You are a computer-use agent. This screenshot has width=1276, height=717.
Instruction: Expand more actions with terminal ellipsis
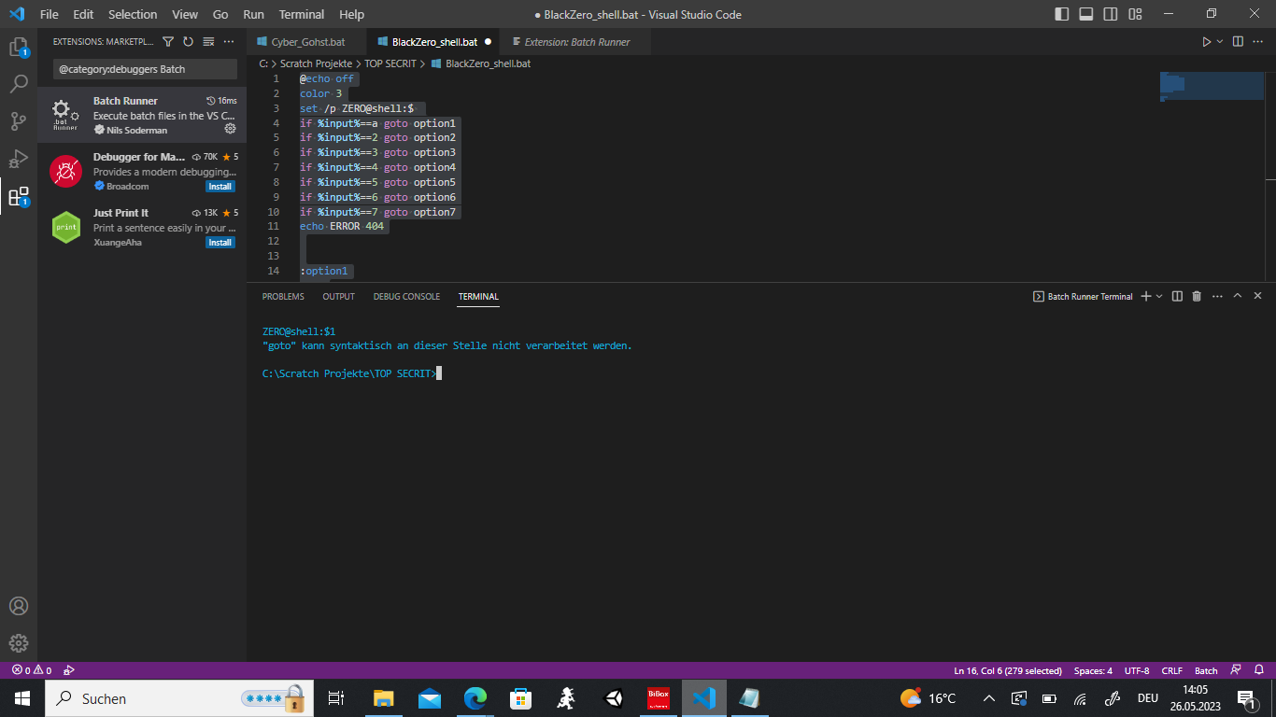(x=1217, y=296)
